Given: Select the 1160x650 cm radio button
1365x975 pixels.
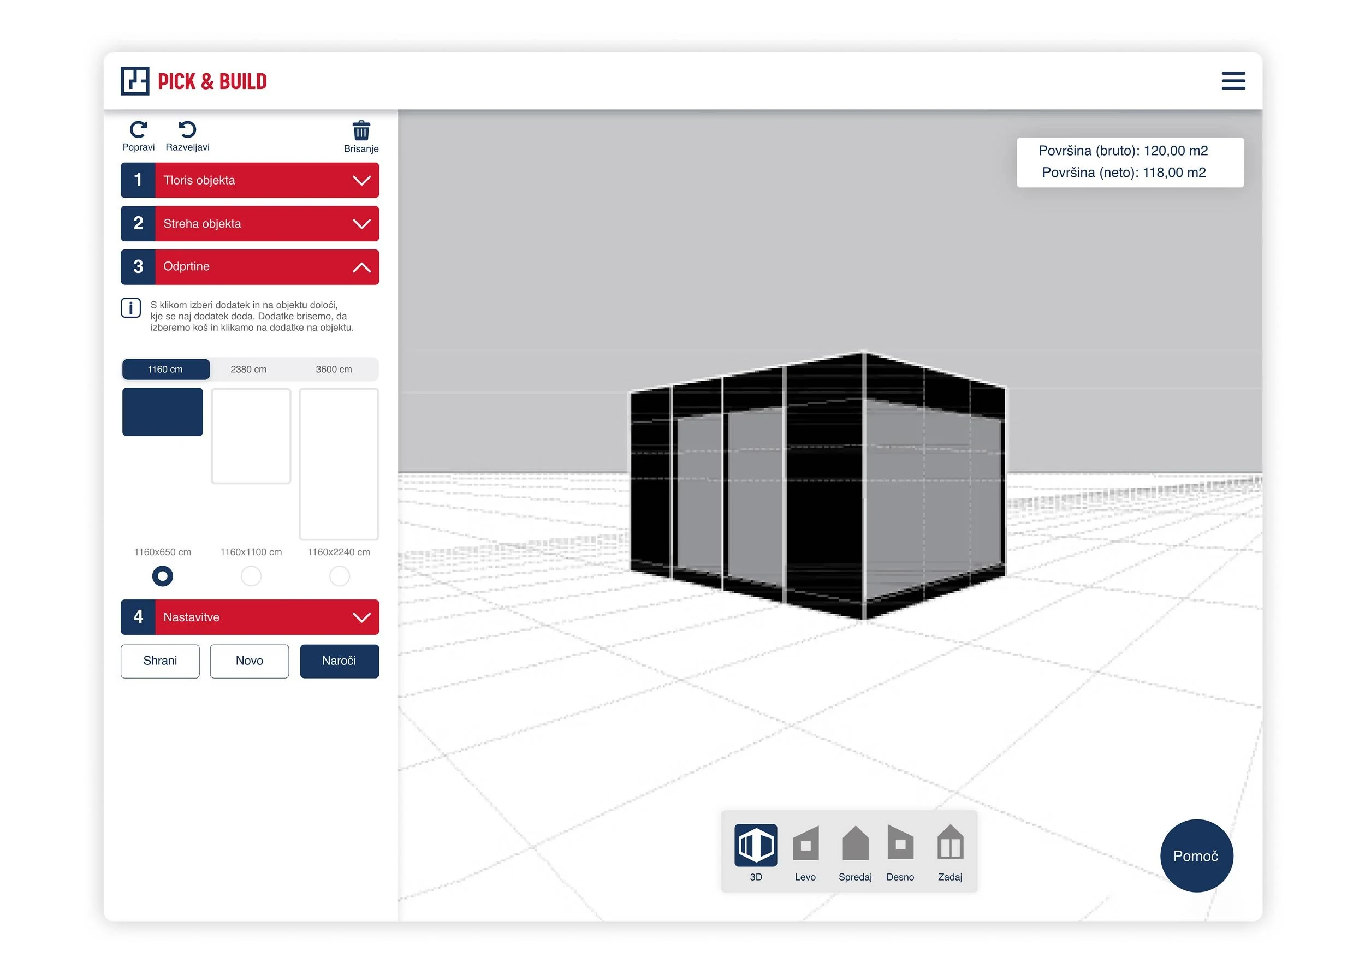Looking at the screenshot, I should (x=162, y=576).
